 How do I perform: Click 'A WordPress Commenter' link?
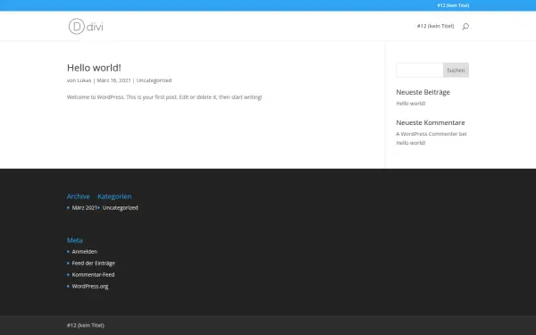click(427, 134)
